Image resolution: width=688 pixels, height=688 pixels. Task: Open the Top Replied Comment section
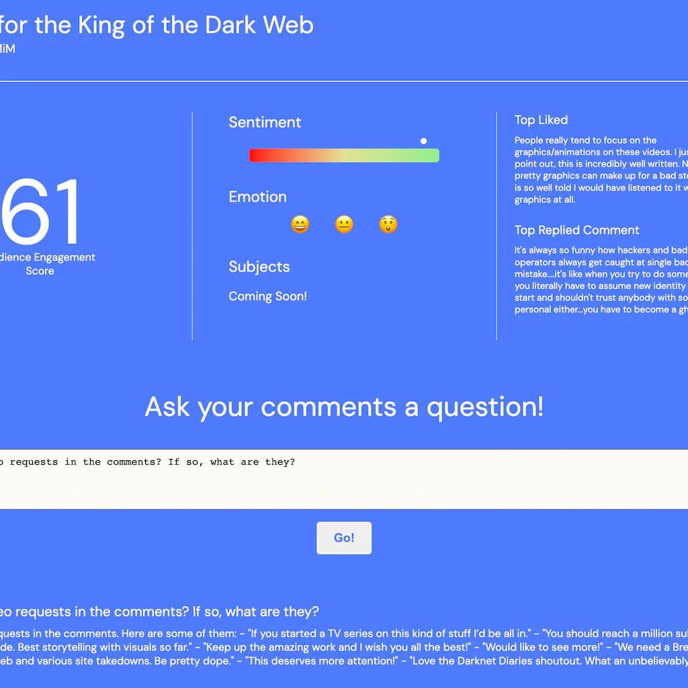[x=576, y=230]
